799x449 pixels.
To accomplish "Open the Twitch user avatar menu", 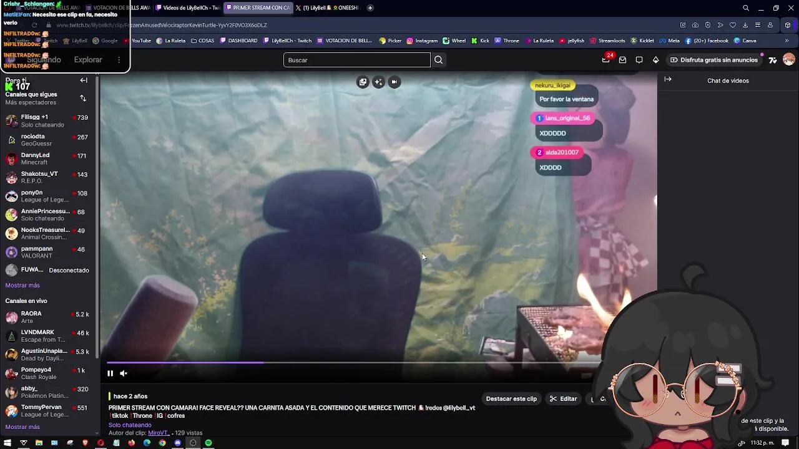I will (789, 59).
